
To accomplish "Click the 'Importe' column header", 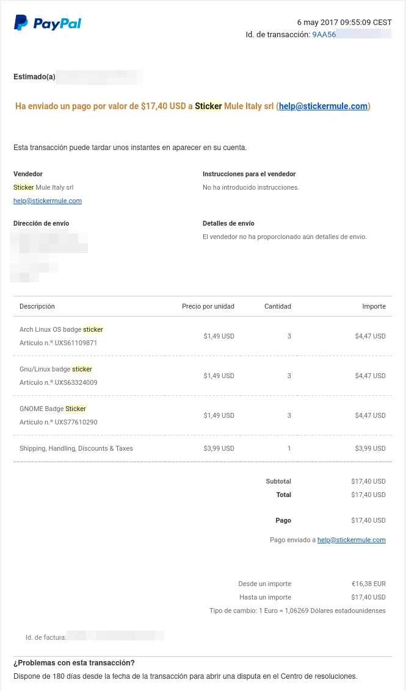I will (x=374, y=306).
